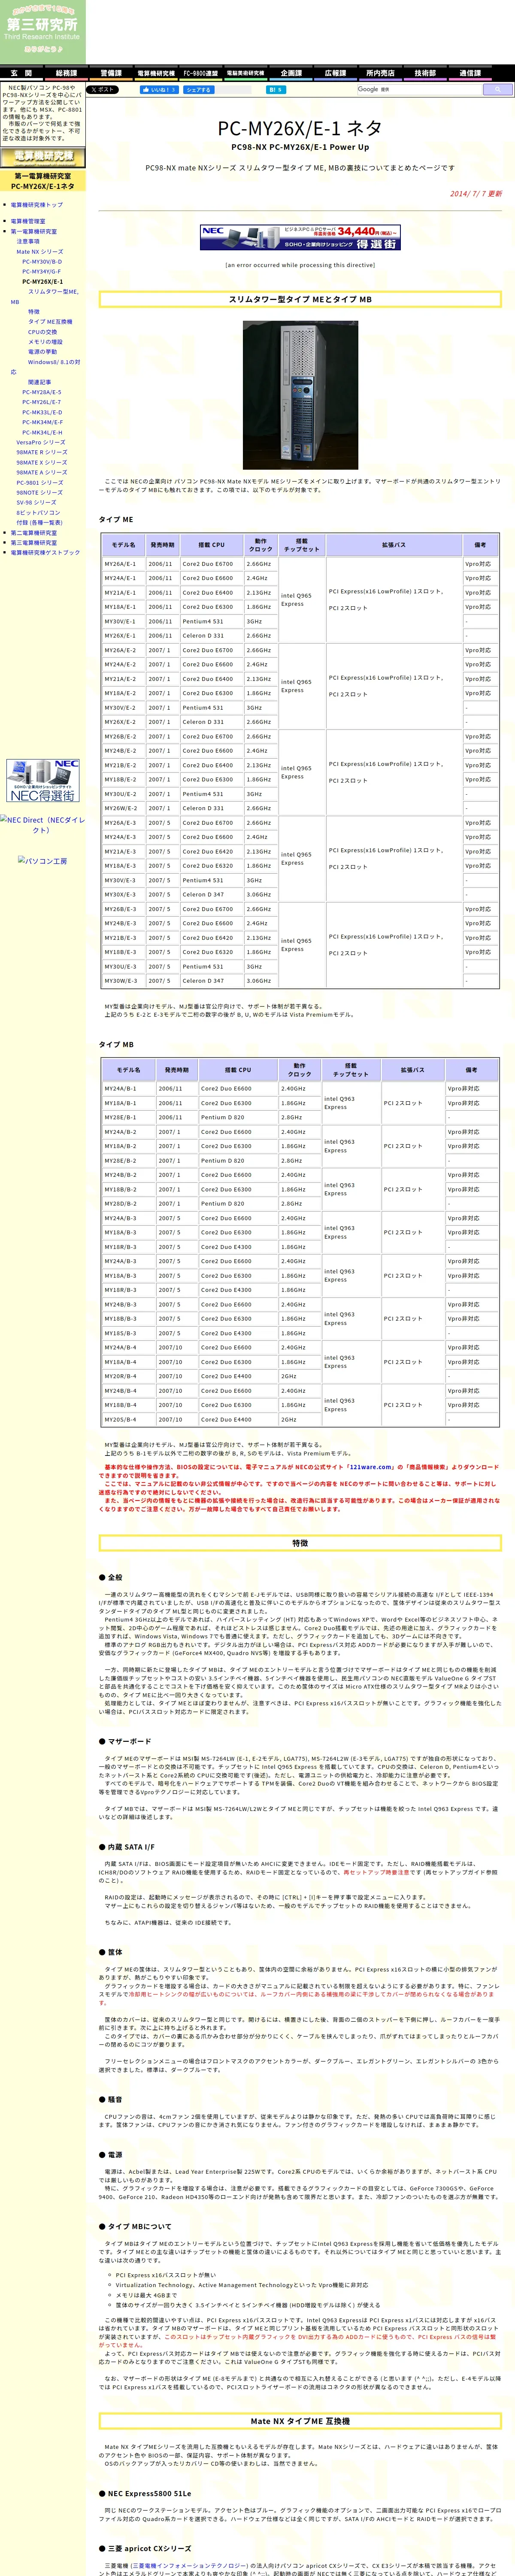
Task: Open 電算機研究棟ゲストブック sidebar link
Action: click(45, 553)
